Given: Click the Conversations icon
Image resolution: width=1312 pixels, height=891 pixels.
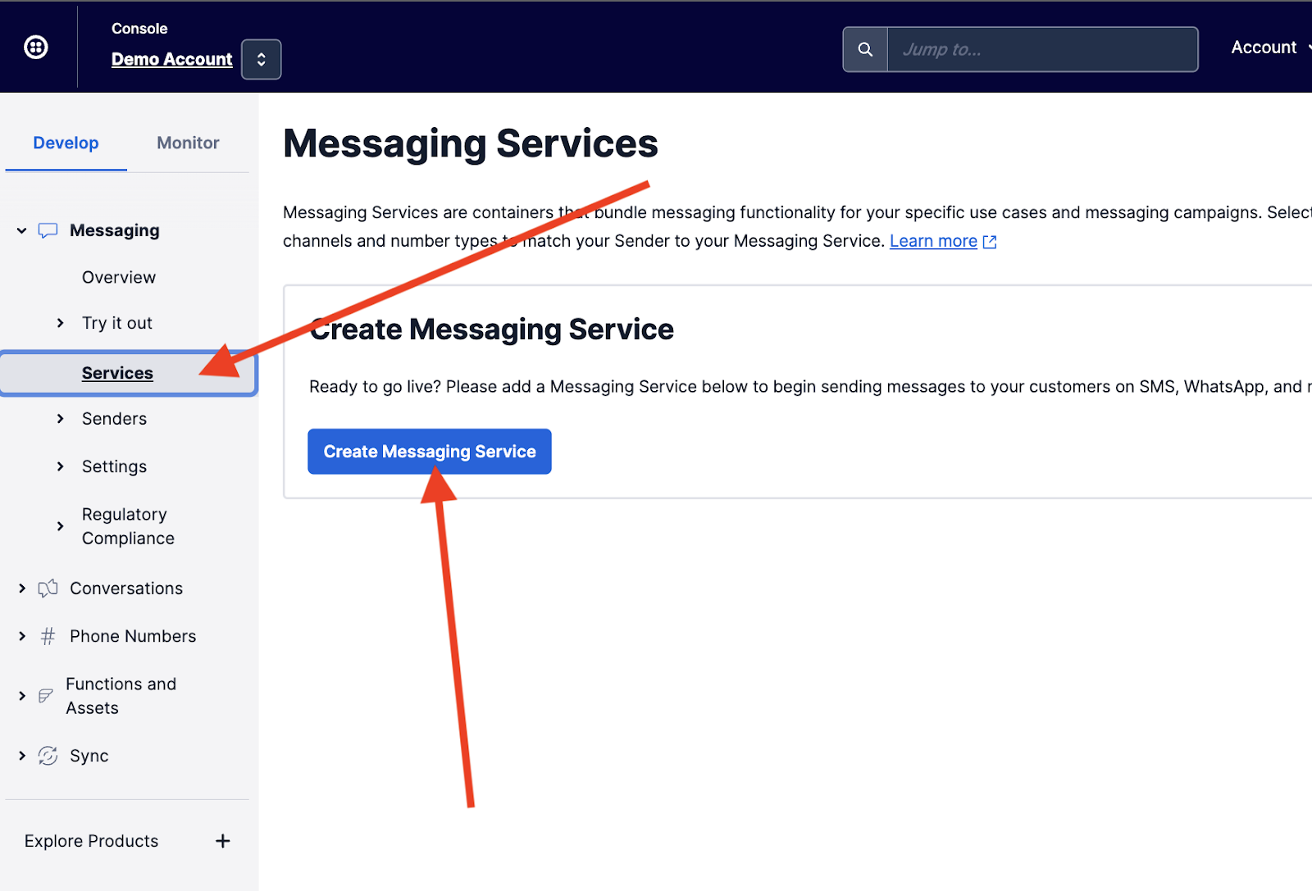Looking at the screenshot, I should 48,589.
